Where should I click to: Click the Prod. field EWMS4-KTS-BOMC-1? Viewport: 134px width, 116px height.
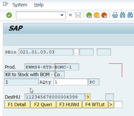point(52,67)
